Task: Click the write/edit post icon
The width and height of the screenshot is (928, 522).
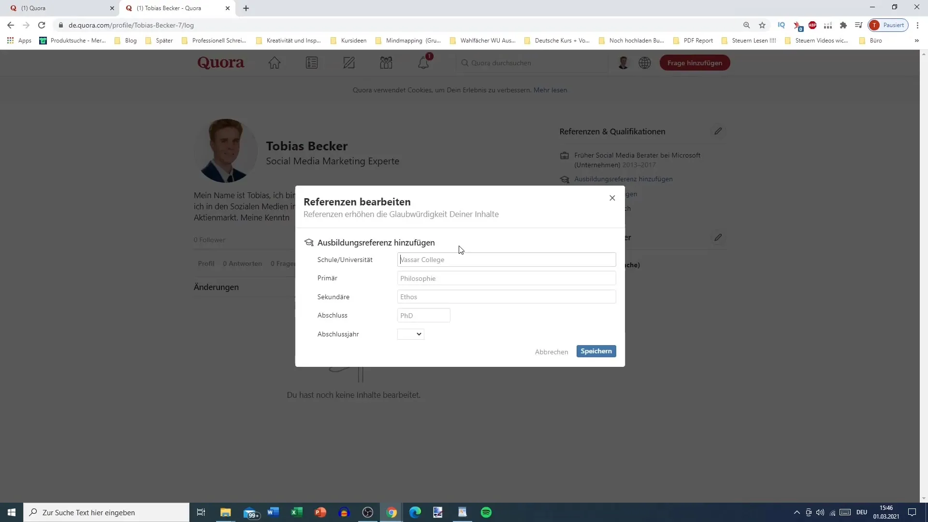Action: (x=349, y=62)
